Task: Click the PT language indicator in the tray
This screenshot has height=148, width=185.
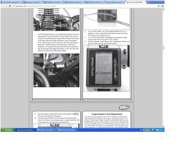Action: pos(141,130)
